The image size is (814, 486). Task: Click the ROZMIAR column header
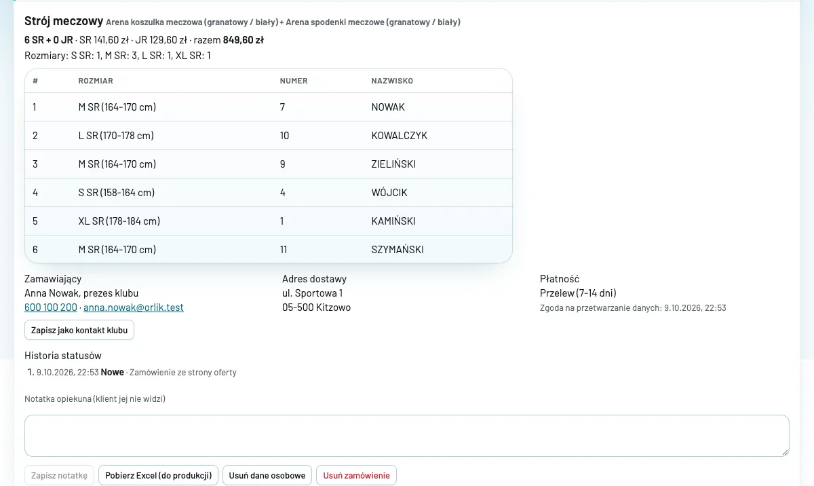click(96, 81)
